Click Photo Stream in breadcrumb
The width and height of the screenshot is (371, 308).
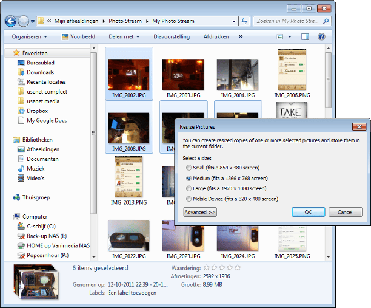(x=125, y=21)
